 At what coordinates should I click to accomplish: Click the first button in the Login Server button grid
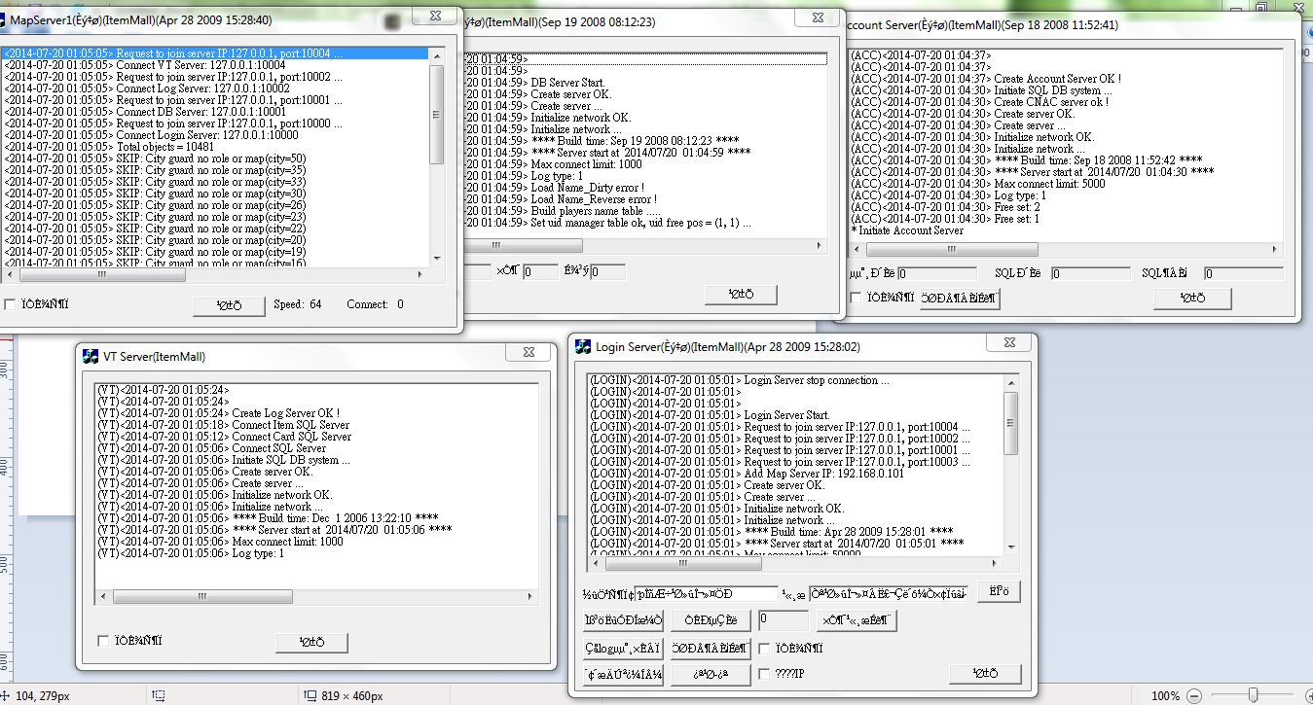click(623, 620)
